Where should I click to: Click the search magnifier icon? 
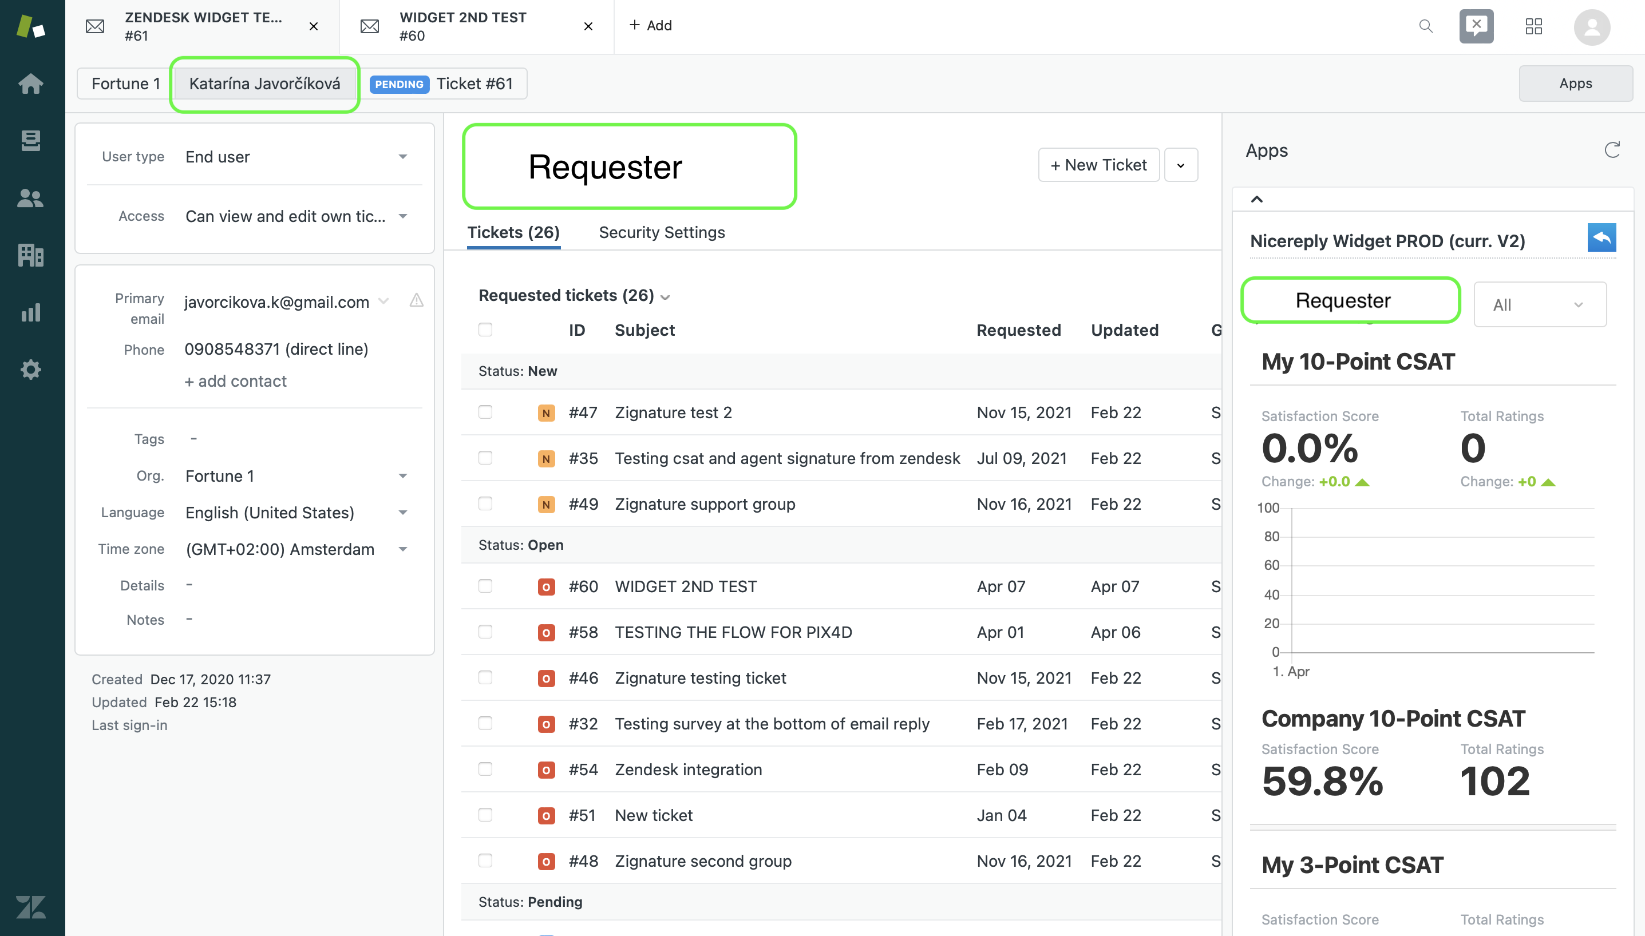[x=1425, y=26]
